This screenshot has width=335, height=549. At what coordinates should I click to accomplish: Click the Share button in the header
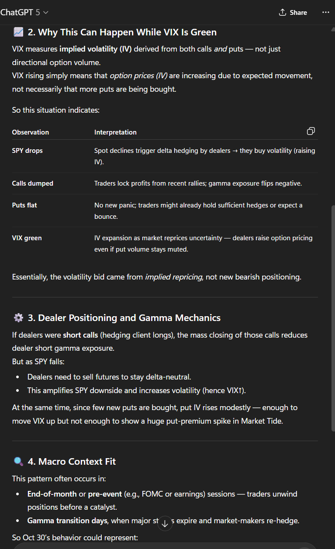coord(293,13)
